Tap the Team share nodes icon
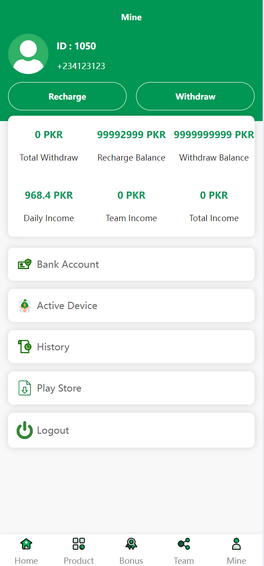264x566 pixels. click(184, 544)
